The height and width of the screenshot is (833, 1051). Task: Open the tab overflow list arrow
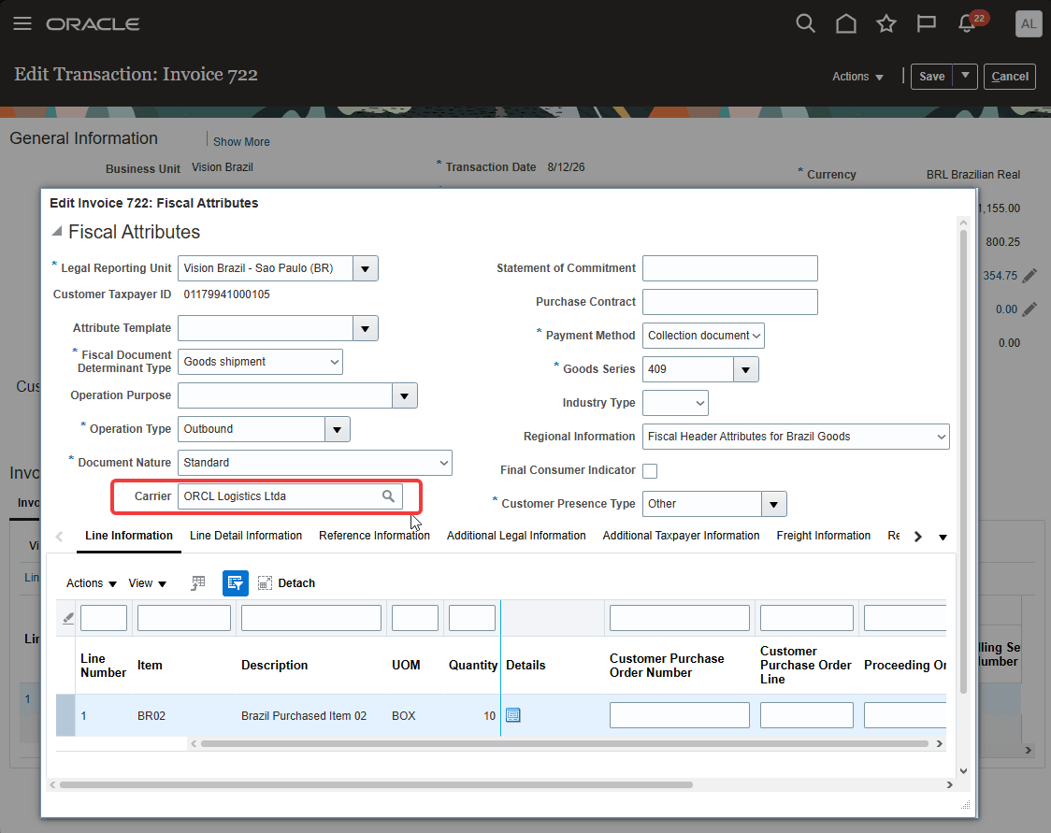coord(943,537)
